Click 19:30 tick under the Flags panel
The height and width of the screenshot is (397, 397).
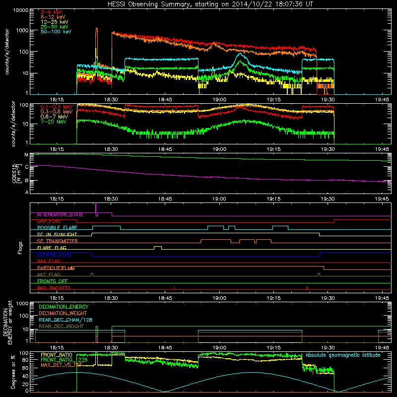pyautogui.click(x=328, y=298)
